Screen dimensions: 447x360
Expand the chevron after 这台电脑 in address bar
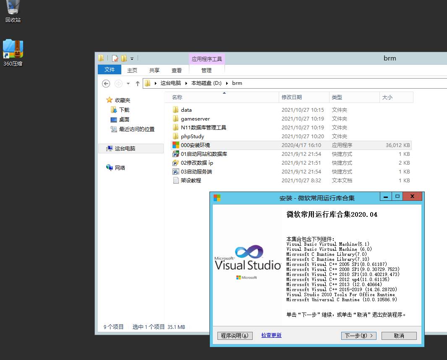click(x=186, y=83)
